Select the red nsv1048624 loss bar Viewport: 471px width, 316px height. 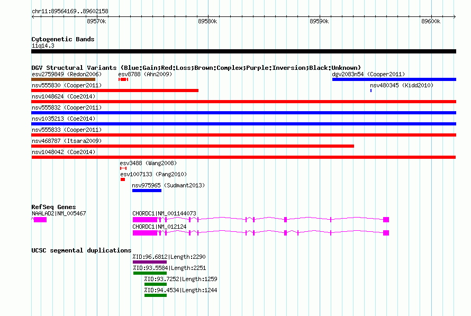[243, 102]
